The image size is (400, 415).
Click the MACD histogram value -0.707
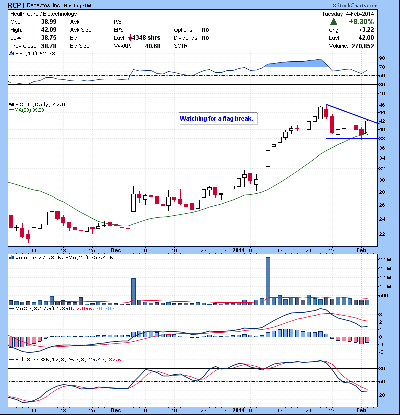point(105,309)
